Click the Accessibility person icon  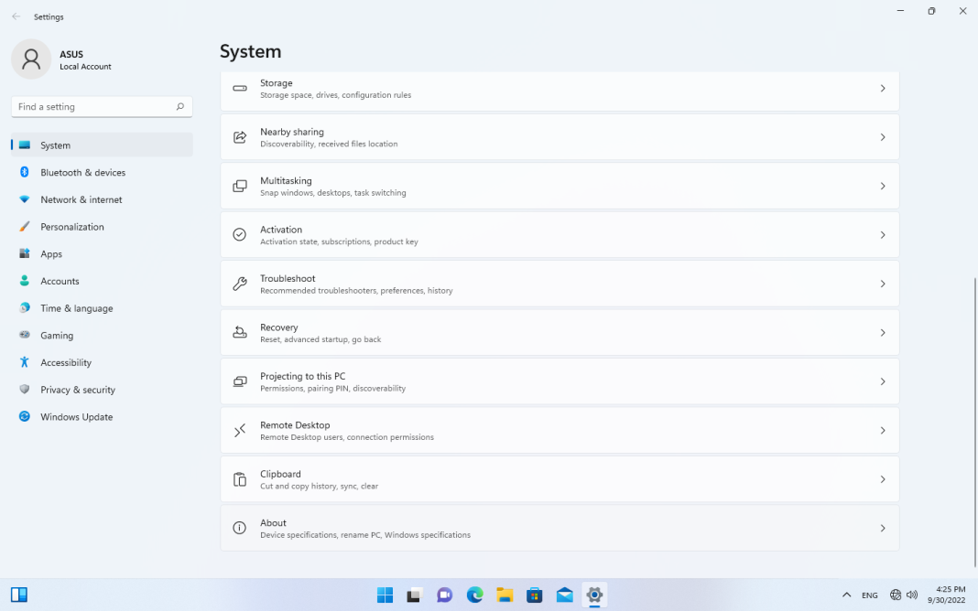(x=24, y=362)
